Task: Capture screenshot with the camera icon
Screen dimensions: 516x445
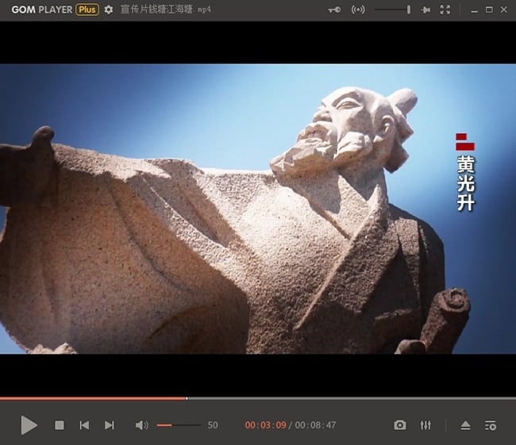Action: (x=400, y=425)
